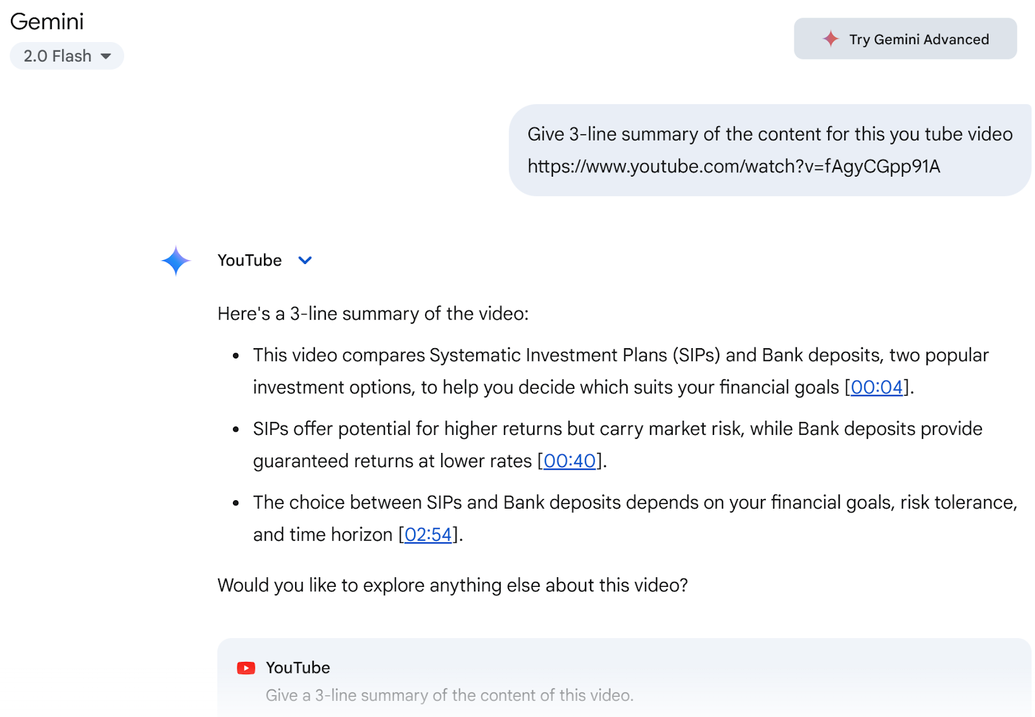Click the youtube.com/watch URL text in the prompt
This screenshot has width=1035, height=717.
pos(734,167)
